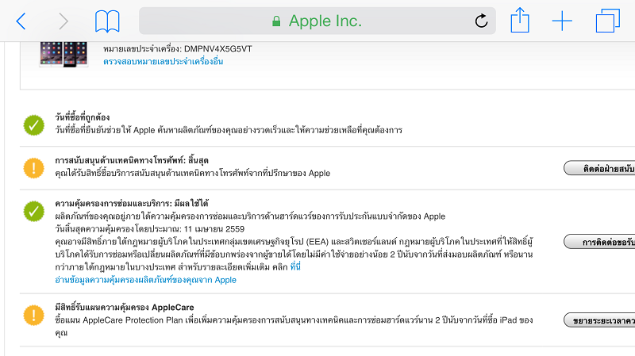Click the ขยายระยะเวลา AppleCare button
The width and height of the screenshot is (635, 356).
click(x=599, y=320)
